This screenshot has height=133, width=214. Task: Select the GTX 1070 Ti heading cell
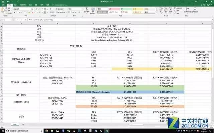point(76,46)
